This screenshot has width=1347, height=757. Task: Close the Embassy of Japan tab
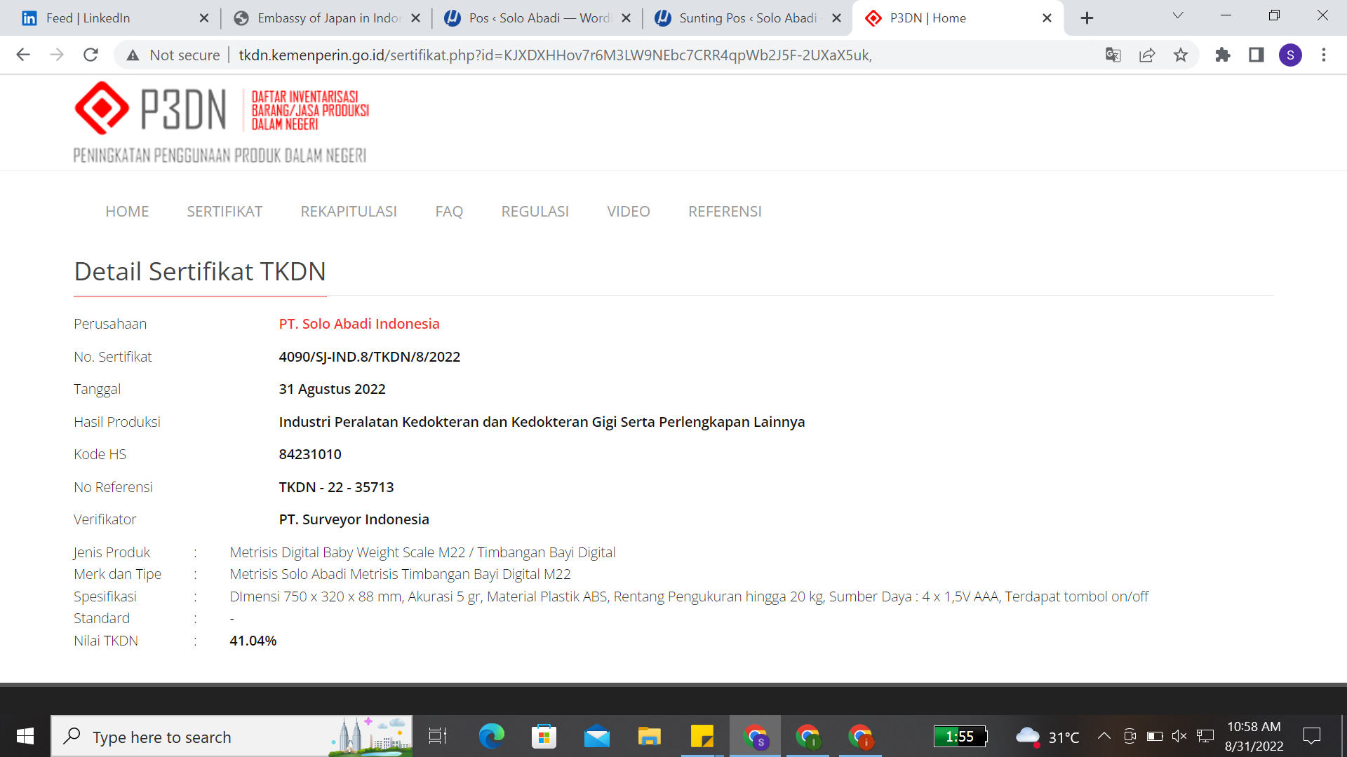coord(416,18)
